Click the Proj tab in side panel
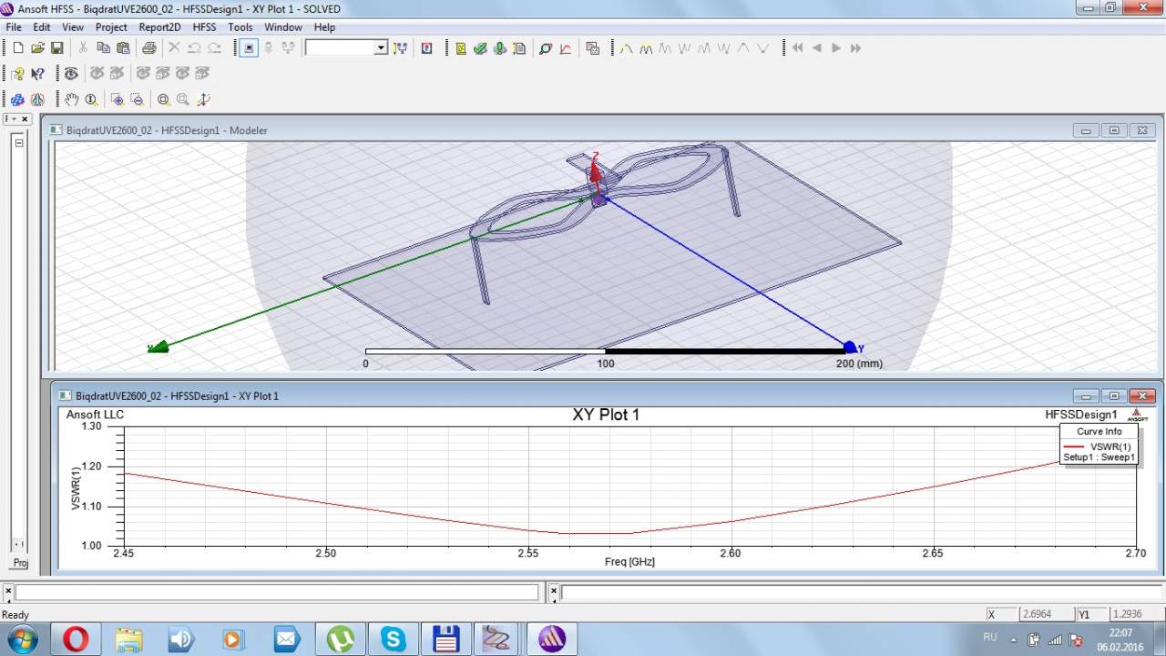1166x656 pixels. coord(20,563)
